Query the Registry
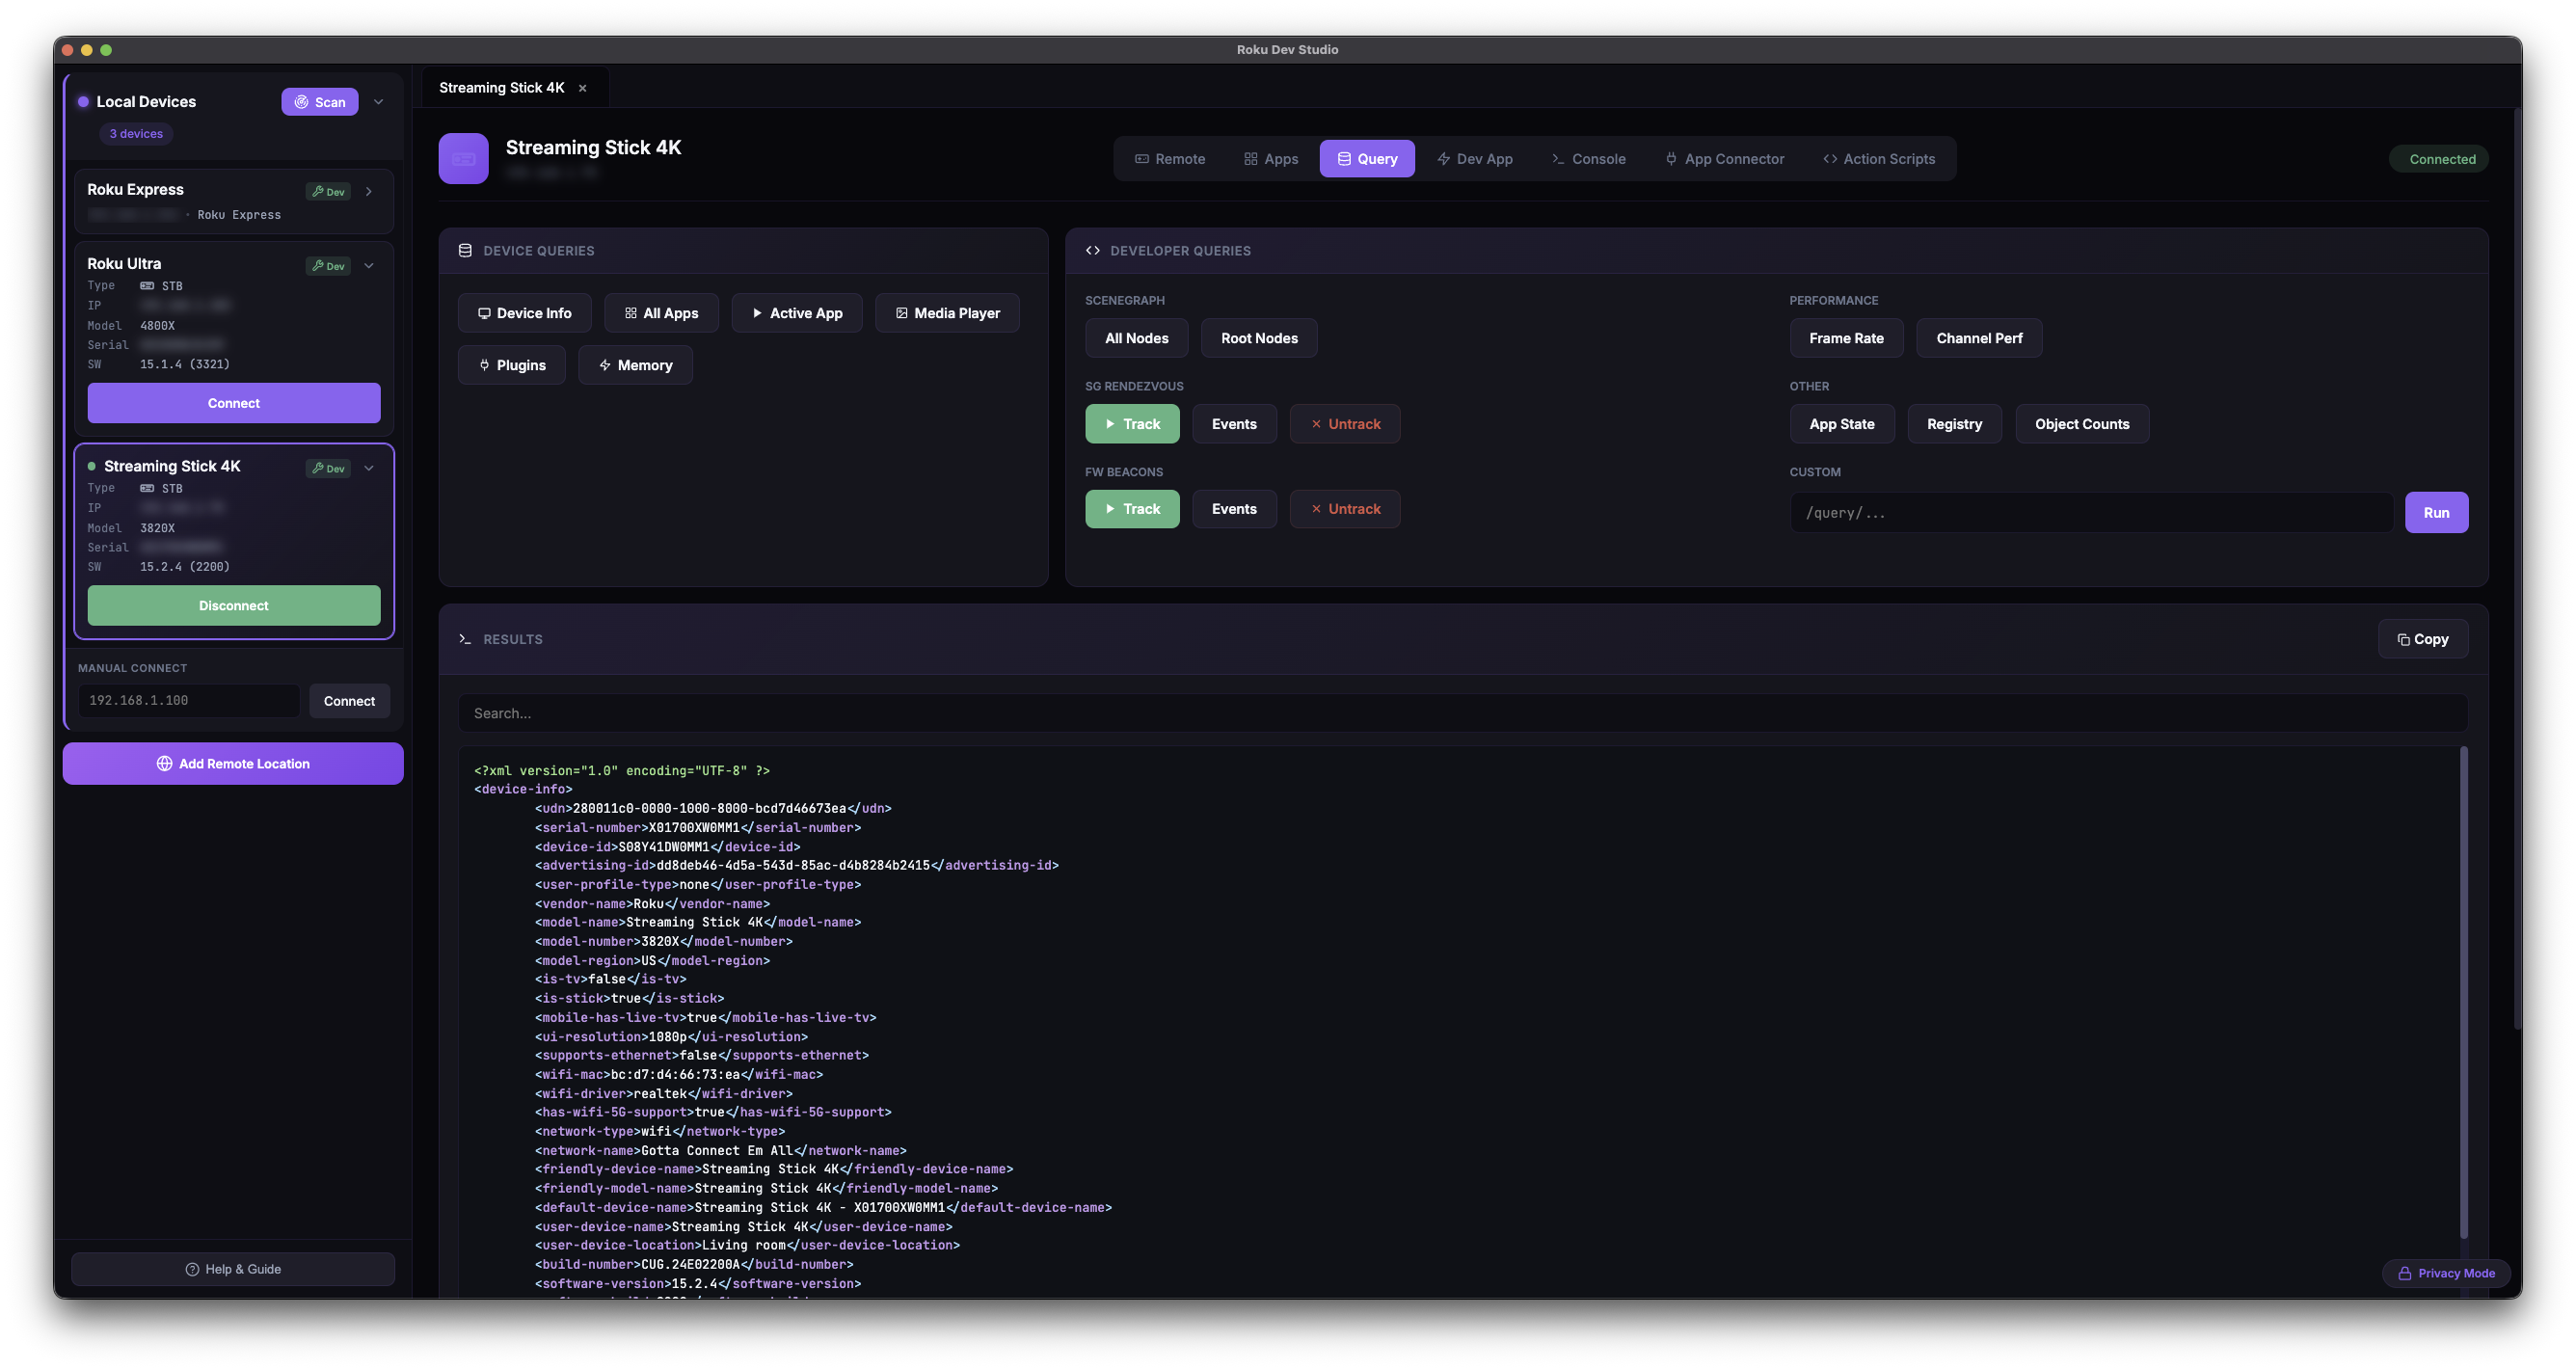The image size is (2576, 1370). pos(1954,424)
